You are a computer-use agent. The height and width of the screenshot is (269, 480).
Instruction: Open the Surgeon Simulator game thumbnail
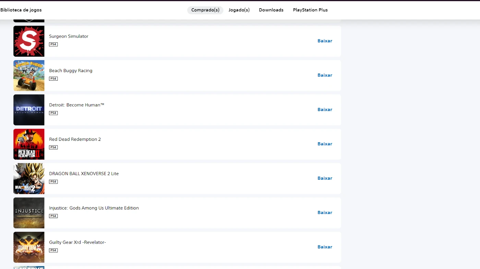29,41
